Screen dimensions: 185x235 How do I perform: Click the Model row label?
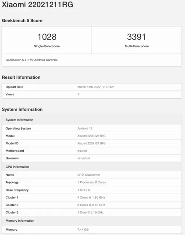coord(10,136)
